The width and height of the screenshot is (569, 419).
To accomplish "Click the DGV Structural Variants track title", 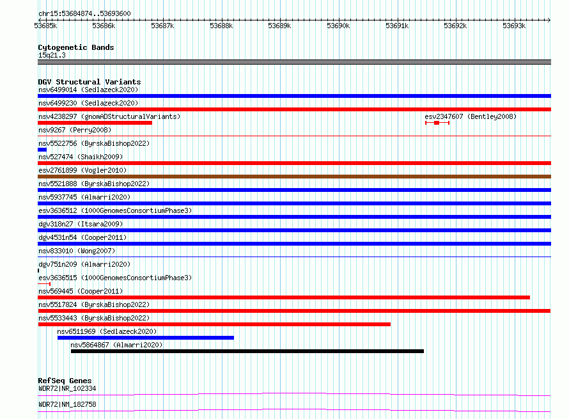I will 90,82.
